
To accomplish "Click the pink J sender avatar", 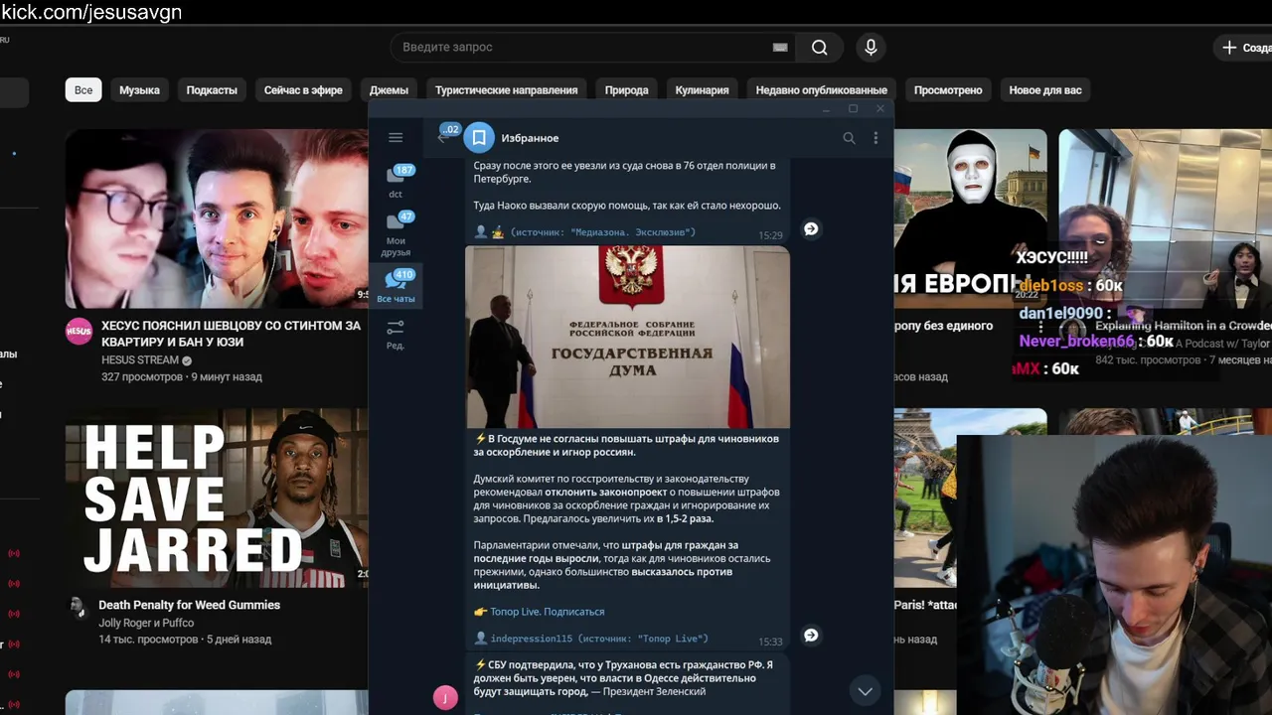I will (x=445, y=697).
